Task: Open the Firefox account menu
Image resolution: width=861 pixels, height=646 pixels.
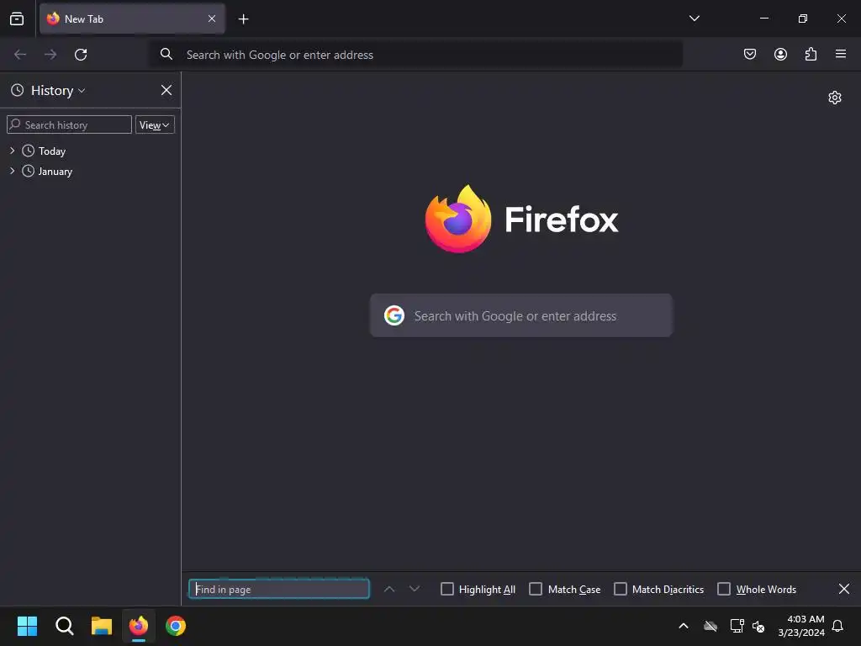Action: click(x=780, y=54)
